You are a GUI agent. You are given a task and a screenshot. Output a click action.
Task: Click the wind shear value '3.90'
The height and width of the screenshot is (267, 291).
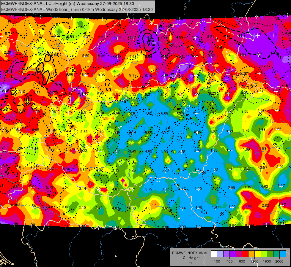tap(233, 225)
